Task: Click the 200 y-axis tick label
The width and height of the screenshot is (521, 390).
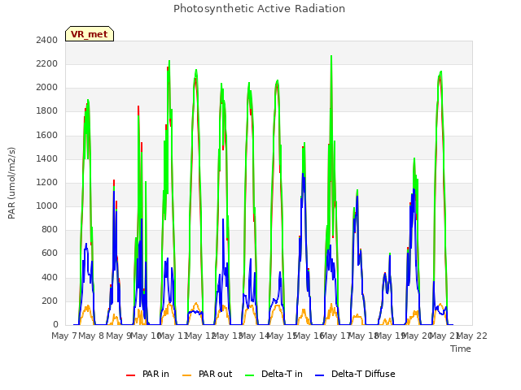Action: coord(50,301)
